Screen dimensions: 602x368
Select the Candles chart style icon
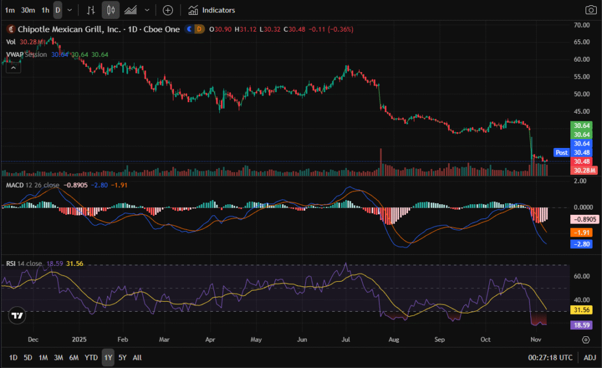tap(111, 10)
